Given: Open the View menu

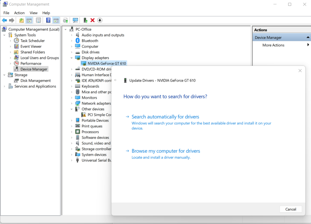Looking at the screenshot, I should tap(33, 13).
